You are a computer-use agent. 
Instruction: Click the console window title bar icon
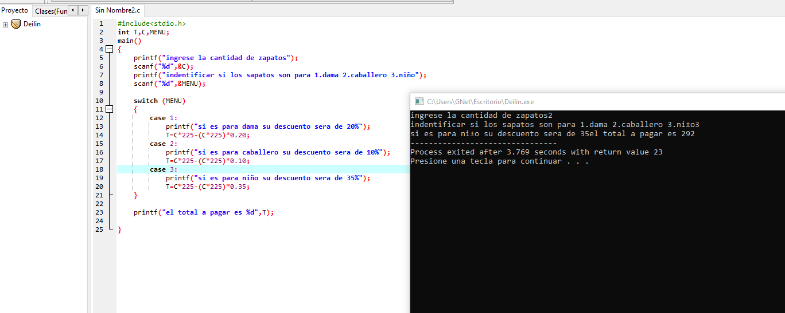click(x=419, y=101)
